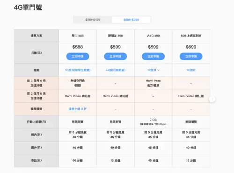Click the 699 上網吃到飽 plan name
The image size is (234, 173).
191,36
